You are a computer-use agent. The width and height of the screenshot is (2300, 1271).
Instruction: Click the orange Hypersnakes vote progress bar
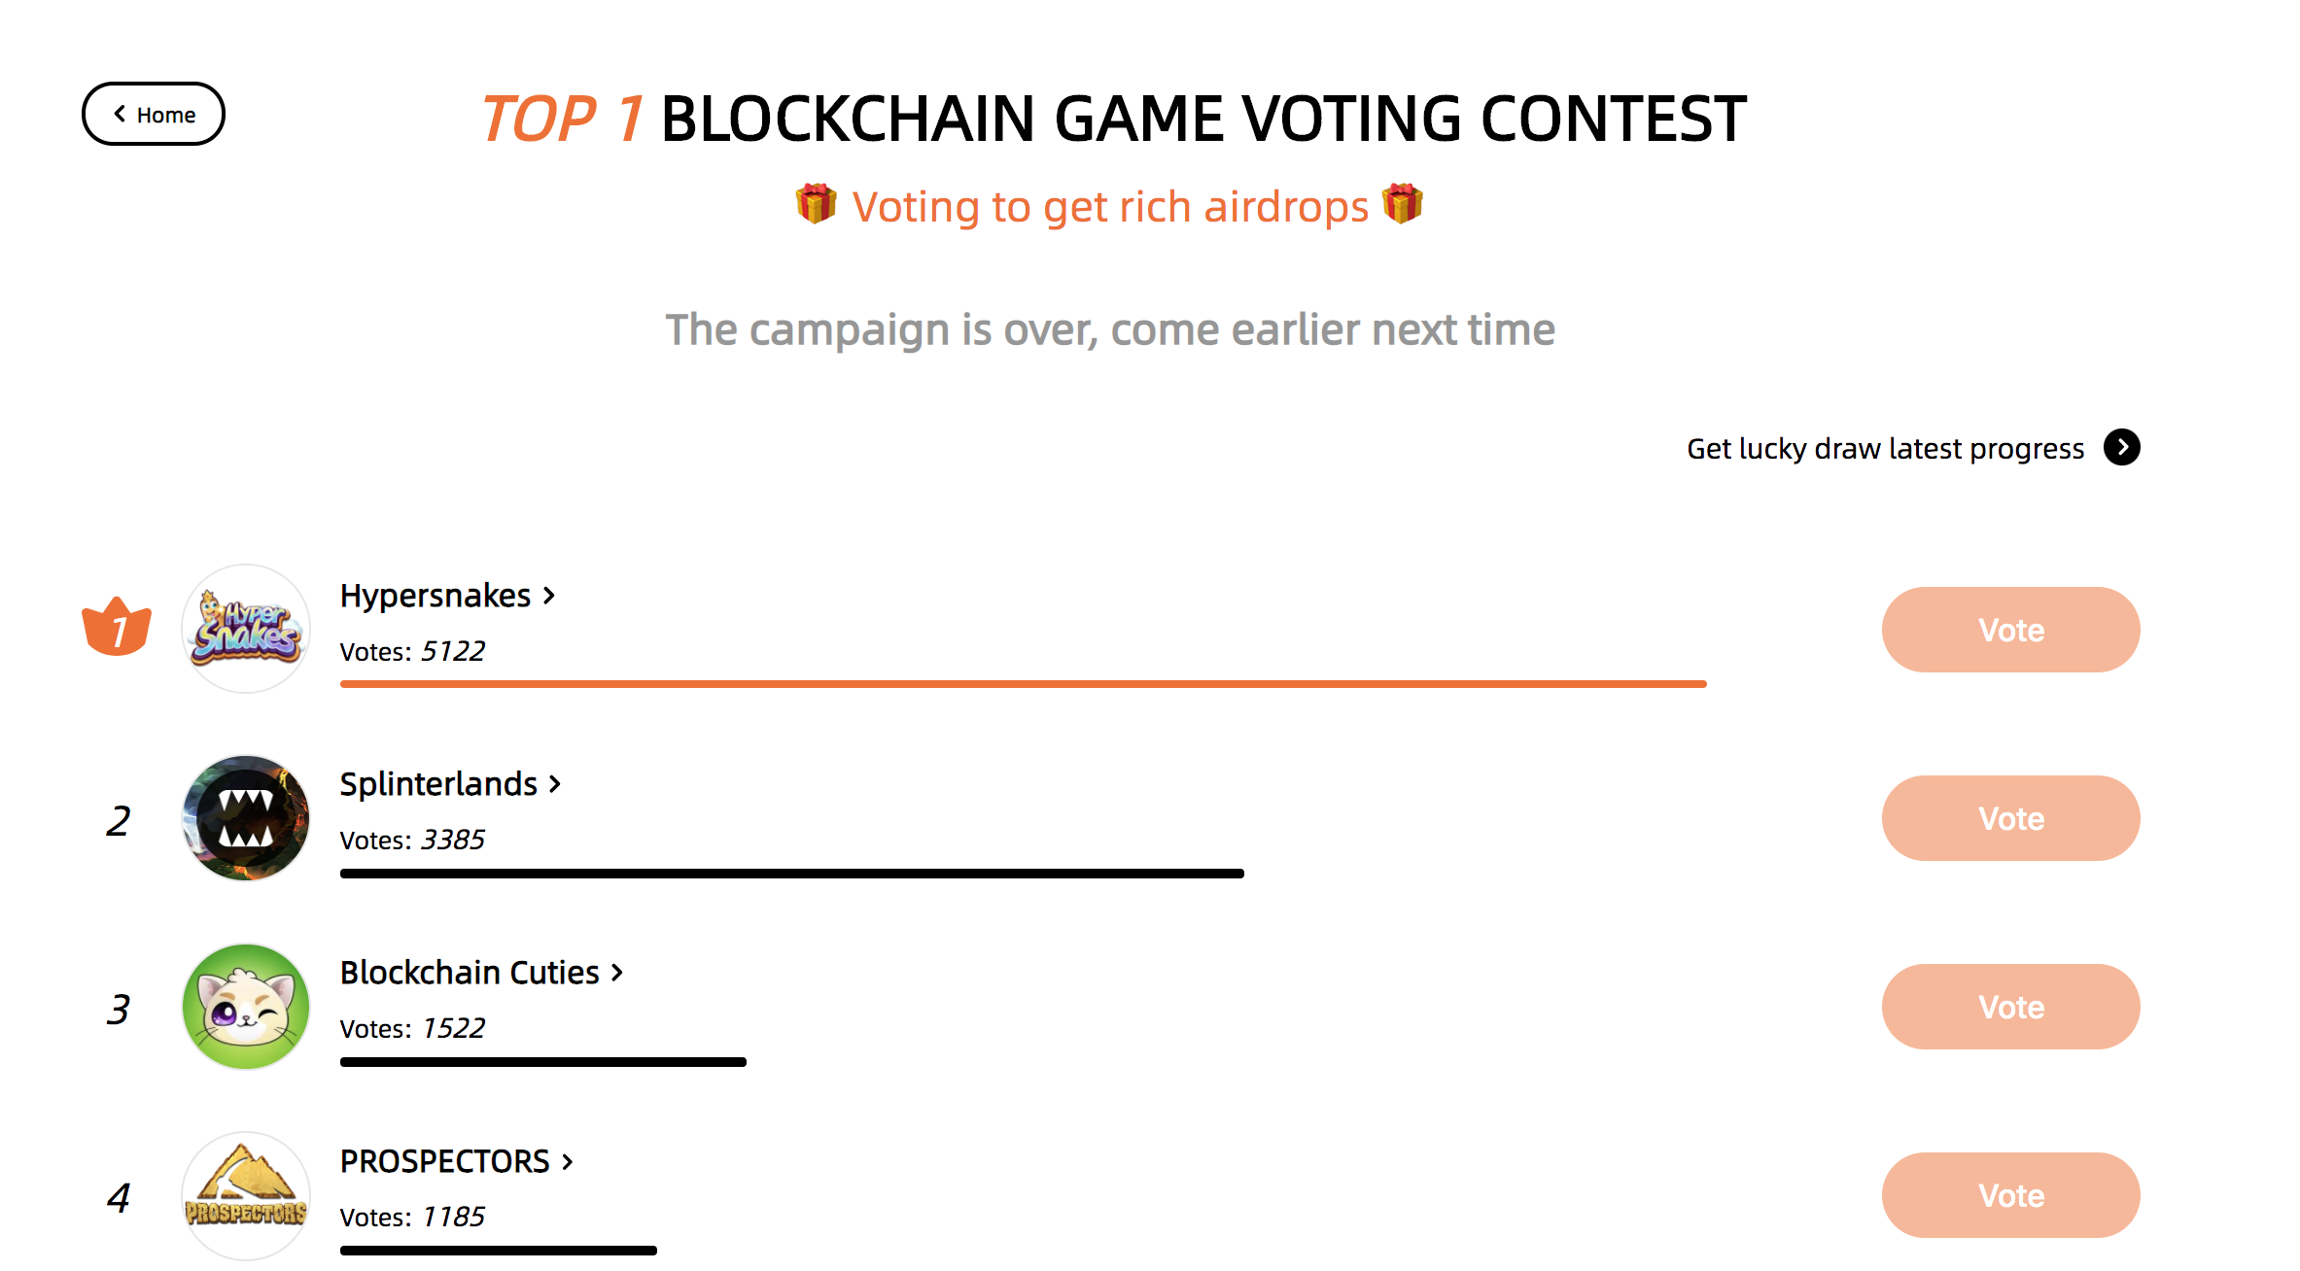pos(1023,684)
